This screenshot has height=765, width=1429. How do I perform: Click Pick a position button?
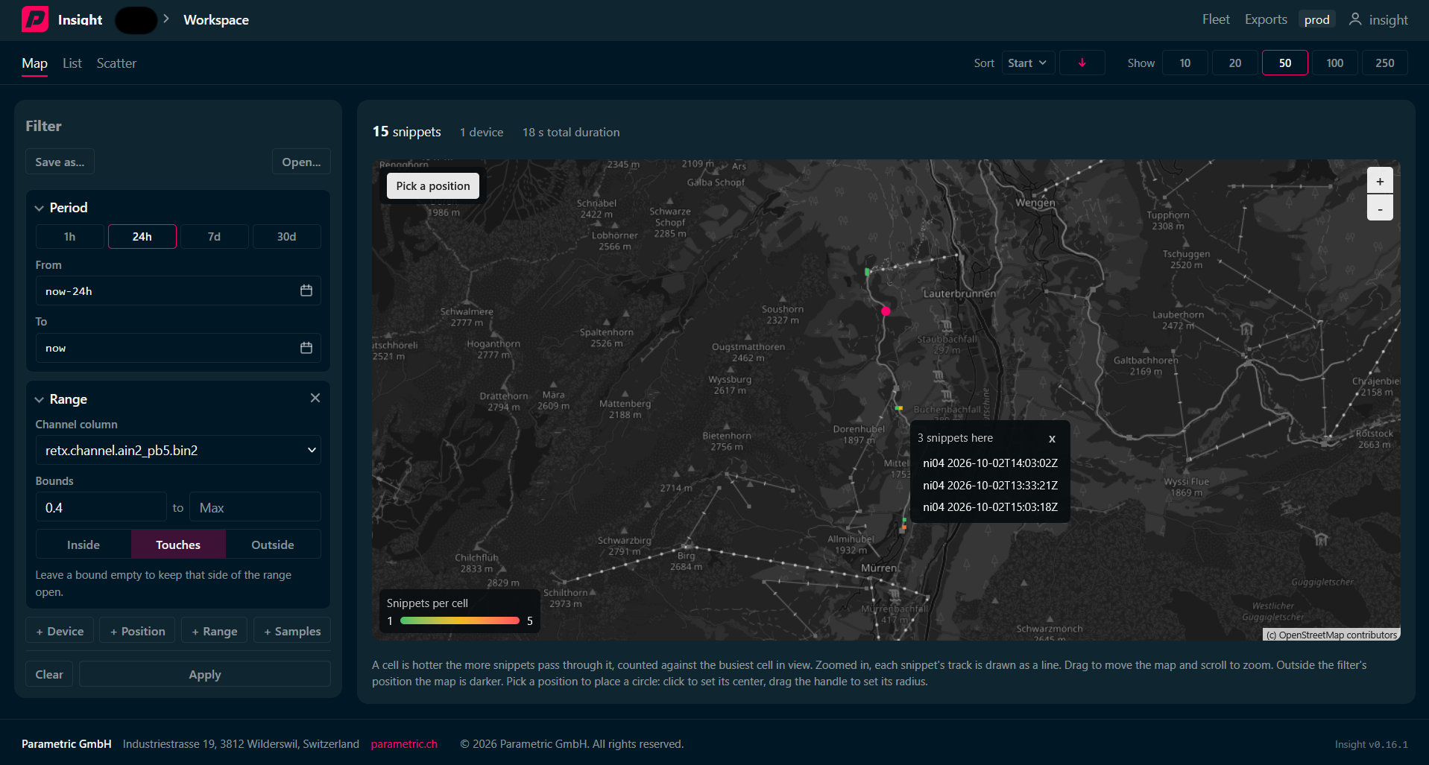[x=433, y=186]
